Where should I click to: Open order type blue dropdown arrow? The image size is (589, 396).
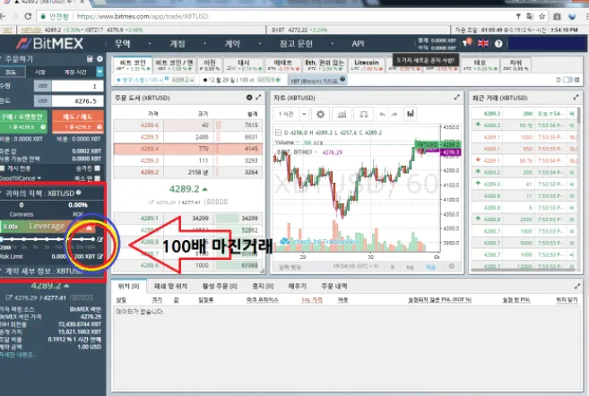pos(100,72)
